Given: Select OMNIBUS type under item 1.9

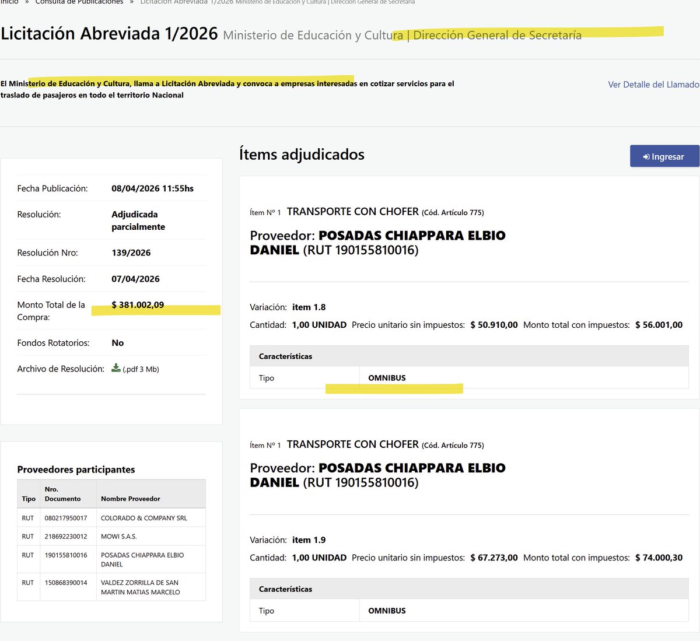Looking at the screenshot, I should pyautogui.click(x=387, y=611).
